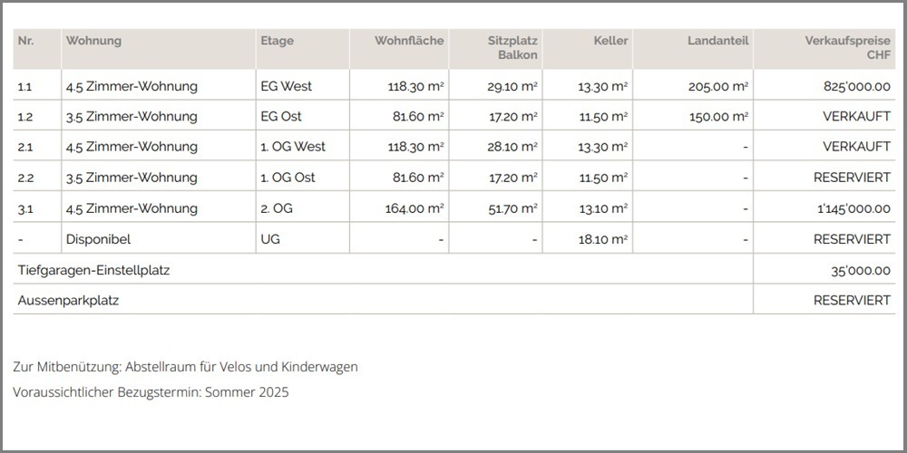Click the Etage column header
Image resolution: width=907 pixels, height=453 pixels.
coord(278,41)
